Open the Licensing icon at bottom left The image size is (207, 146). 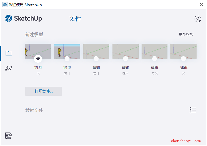coord(9,136)
